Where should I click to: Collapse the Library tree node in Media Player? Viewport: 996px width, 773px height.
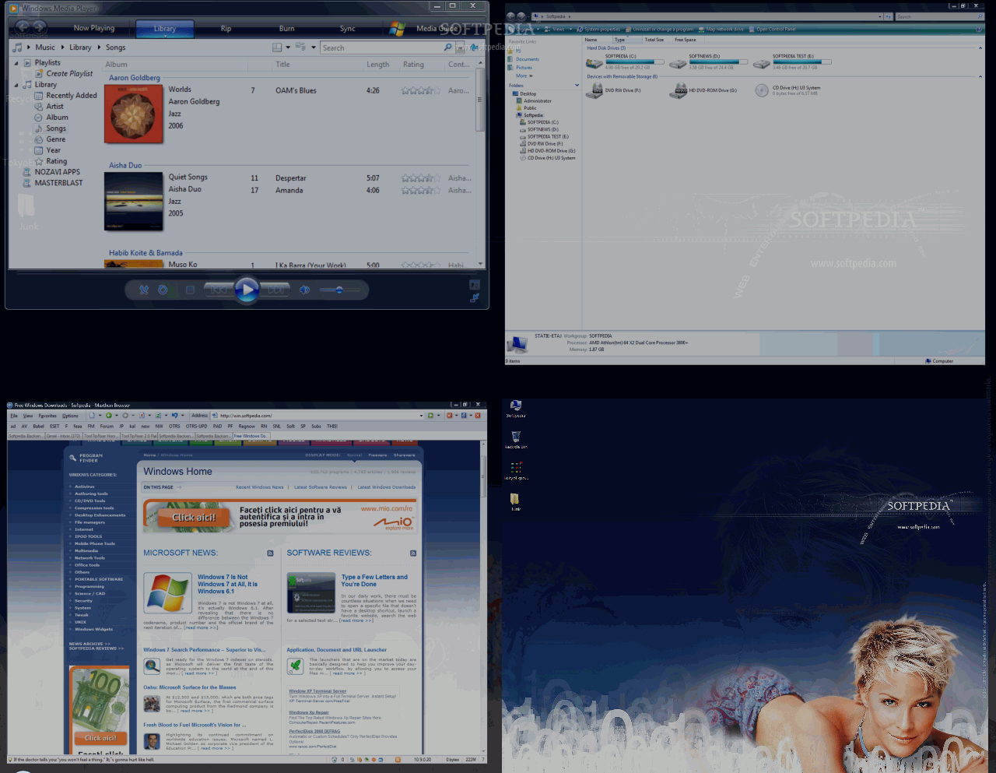[x=16, y=85]
